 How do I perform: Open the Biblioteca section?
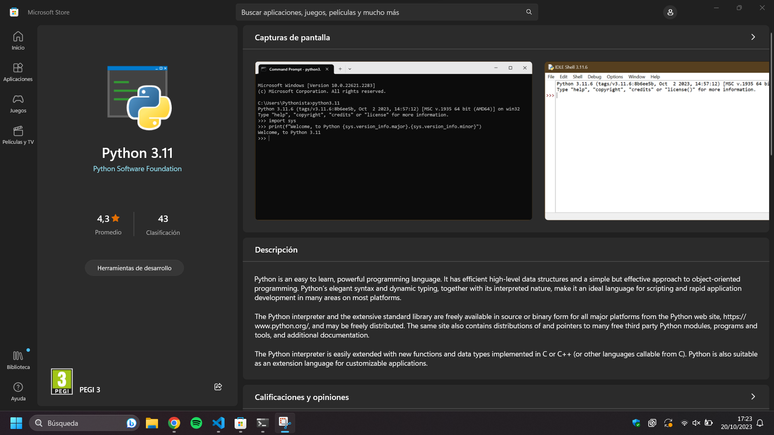18,359
